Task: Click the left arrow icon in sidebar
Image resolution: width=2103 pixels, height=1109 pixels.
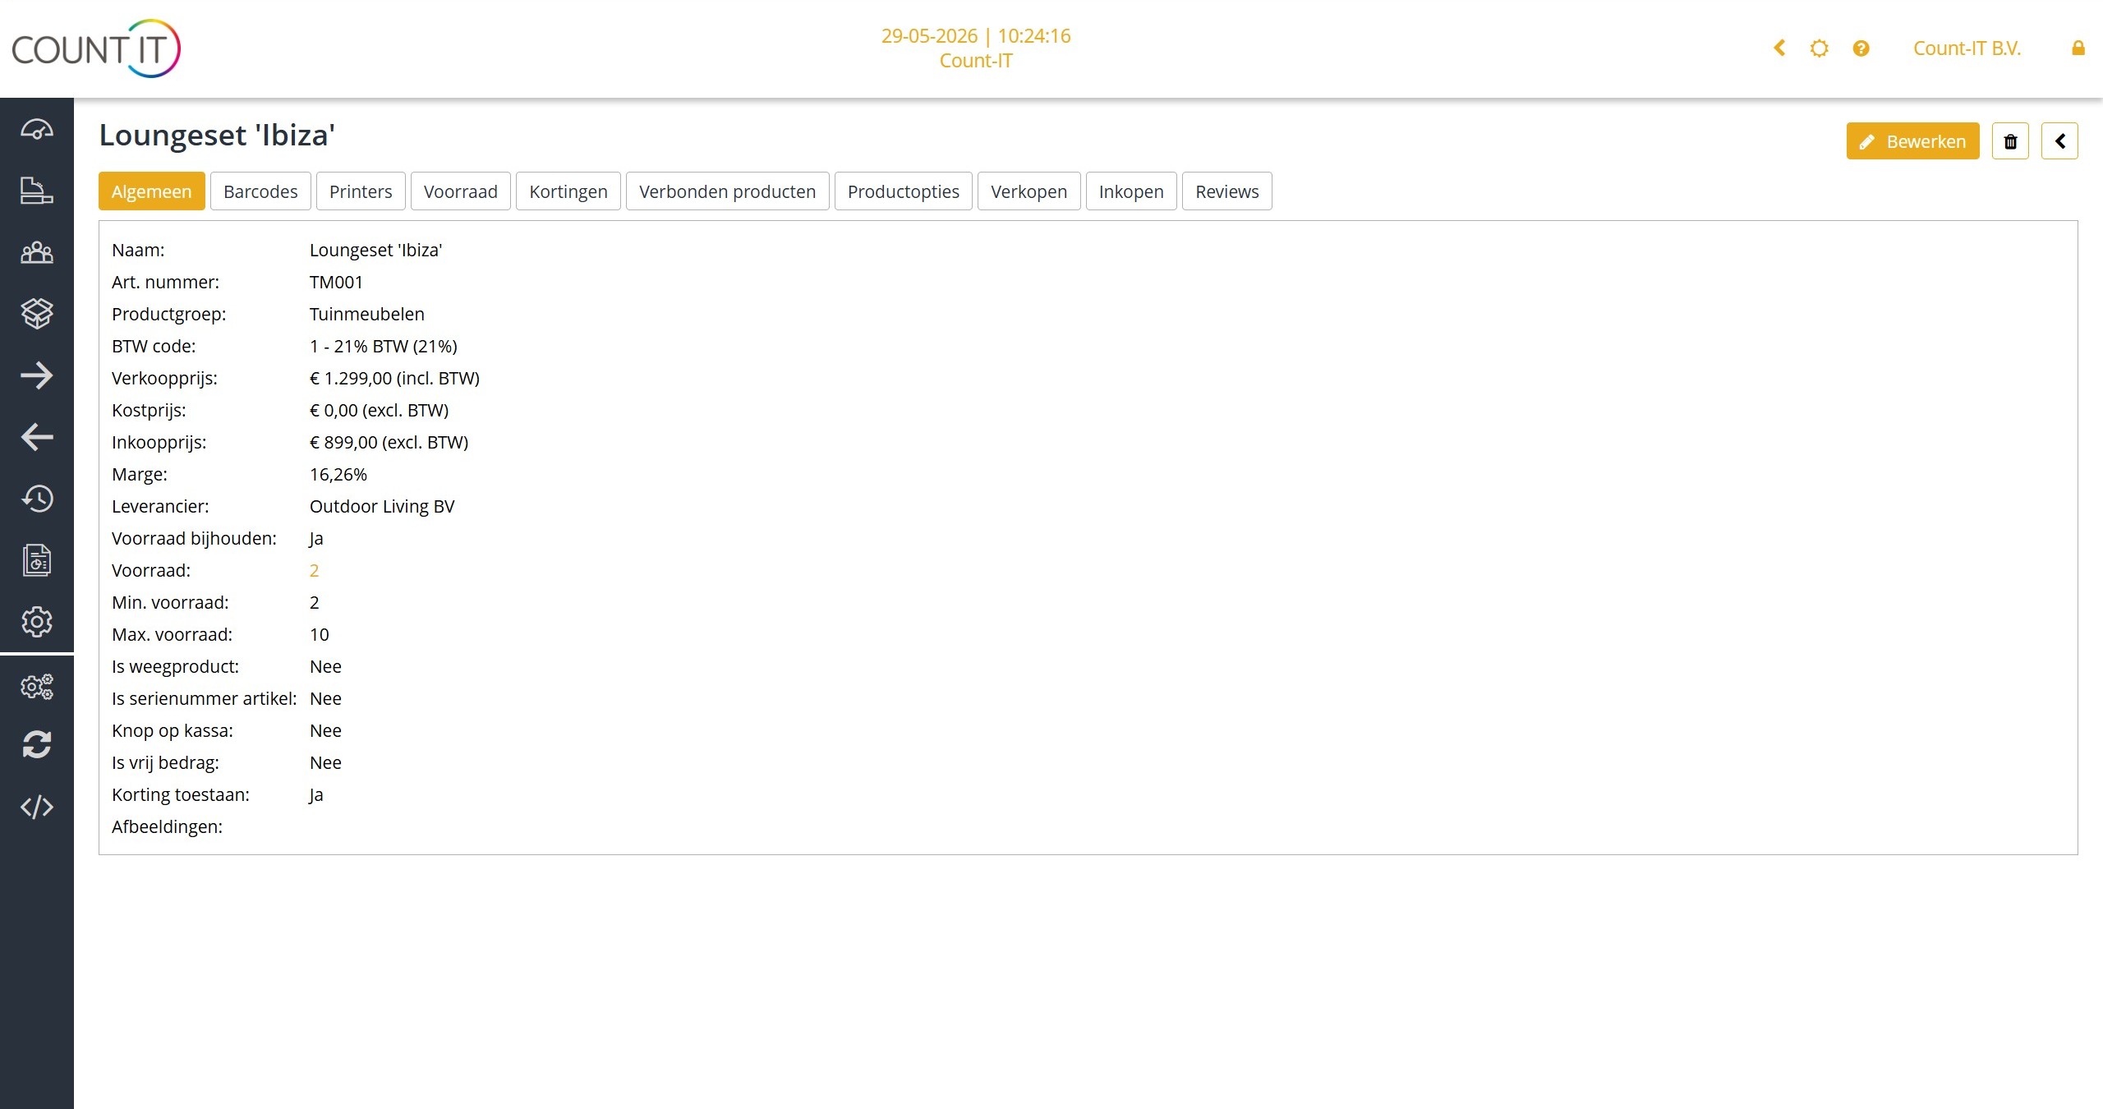Action: pyautogui.click(x=36, y=436)
